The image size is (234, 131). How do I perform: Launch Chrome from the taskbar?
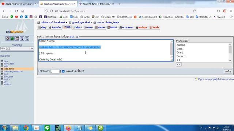(26, 128)
